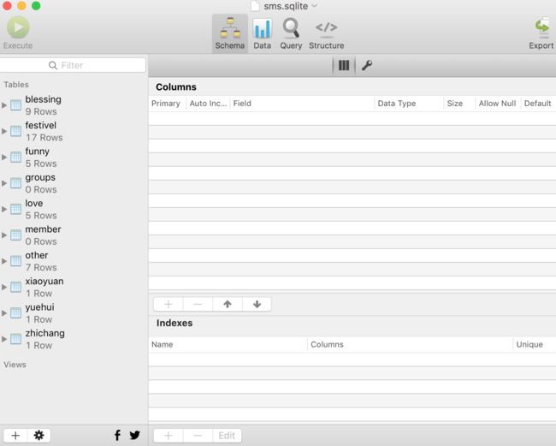Image resolution: width=556 pixels, height=446 pixels.
Task: Remove index with the minus button
Action: 198,436
